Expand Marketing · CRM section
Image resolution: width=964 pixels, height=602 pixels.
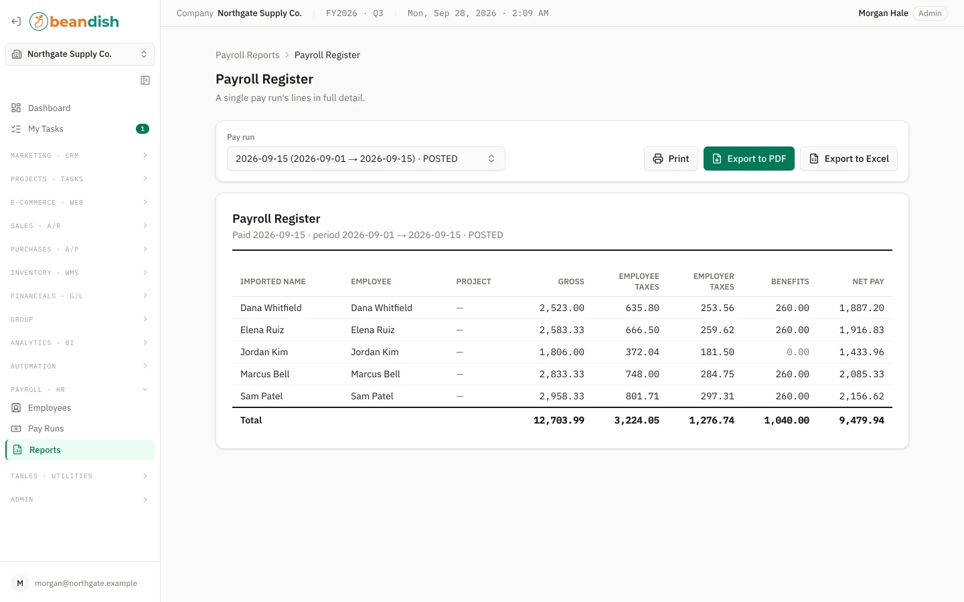(80, 155)
